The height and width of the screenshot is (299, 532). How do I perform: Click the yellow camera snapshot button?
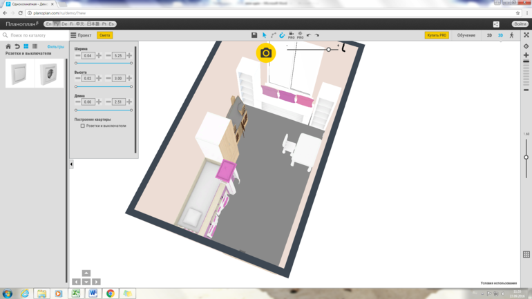(x=266, y=53)
